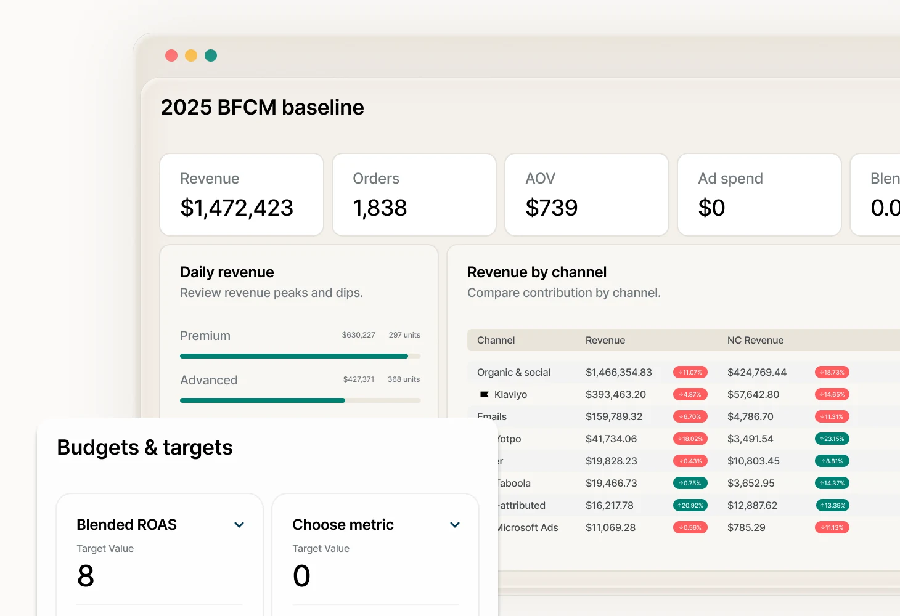
Task: Click the Revenue by channel heading
Action: 537,272
